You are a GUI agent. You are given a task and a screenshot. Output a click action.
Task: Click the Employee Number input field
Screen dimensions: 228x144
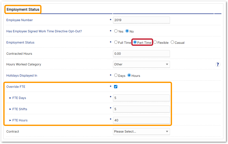[141, 20]
